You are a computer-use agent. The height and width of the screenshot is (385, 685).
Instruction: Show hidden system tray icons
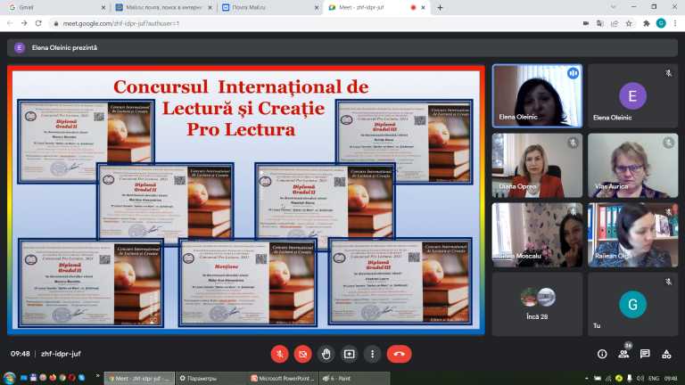pyautogui.click(x=586, y=379)
